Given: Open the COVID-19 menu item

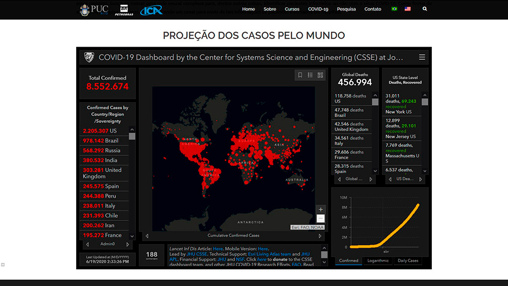Looking at the screenshot, I should (318, 9).
